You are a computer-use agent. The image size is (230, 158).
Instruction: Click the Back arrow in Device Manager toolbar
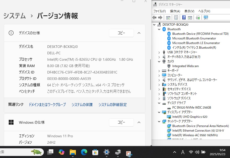[154, 18]
